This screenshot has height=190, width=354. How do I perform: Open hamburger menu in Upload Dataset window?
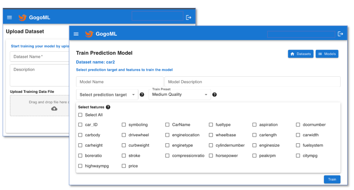click(9, 18)
